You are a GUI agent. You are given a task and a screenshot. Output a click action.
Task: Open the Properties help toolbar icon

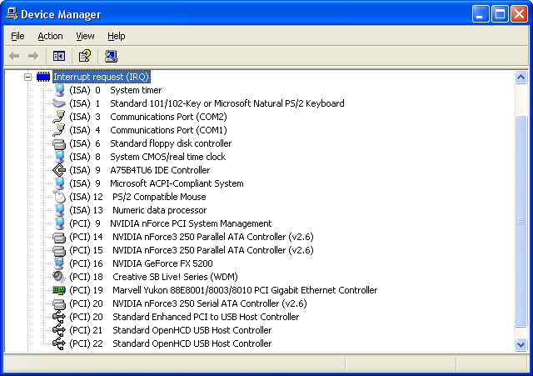tap(85, 56)
